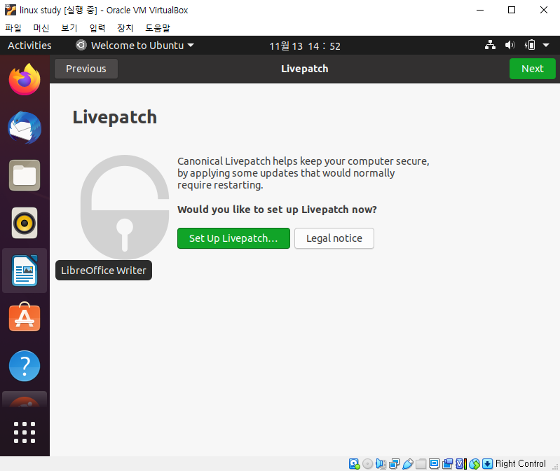Open VirtualBox 입력 menu
Screen dimensions: 560x471
(x=97, y=28)
